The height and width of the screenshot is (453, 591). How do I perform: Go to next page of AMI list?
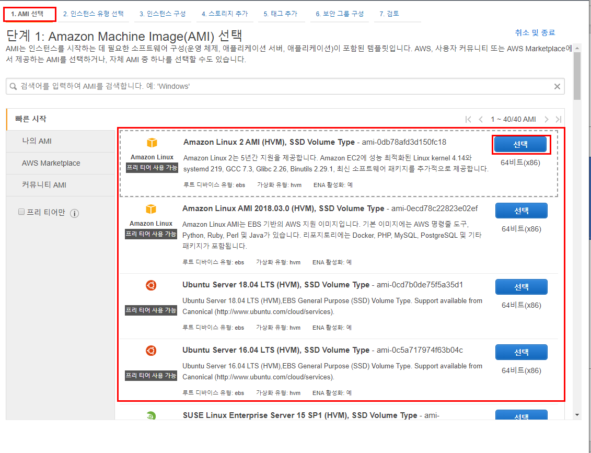[x=547, y=120]
